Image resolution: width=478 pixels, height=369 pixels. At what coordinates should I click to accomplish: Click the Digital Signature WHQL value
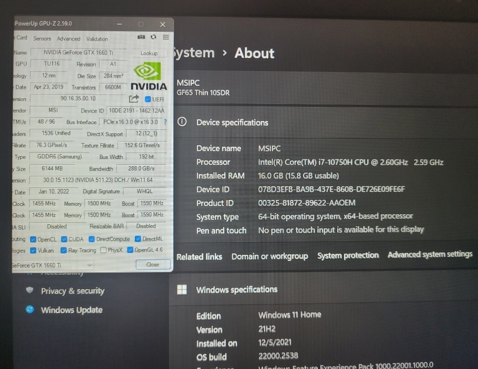(145, 191)
